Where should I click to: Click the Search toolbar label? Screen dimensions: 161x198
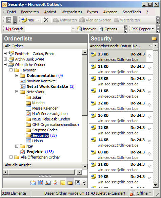click(18, 29)
